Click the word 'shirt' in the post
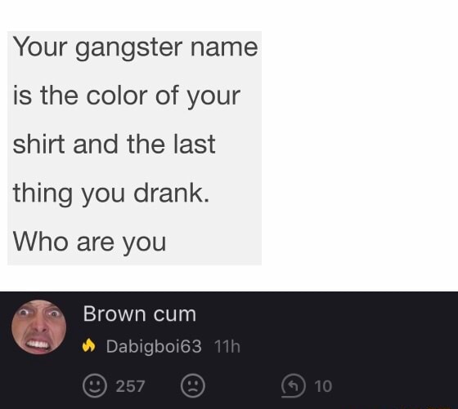Image resolution: width=458 pixels, height=409 pixels. pyautogui.click(x=39, y=144)
